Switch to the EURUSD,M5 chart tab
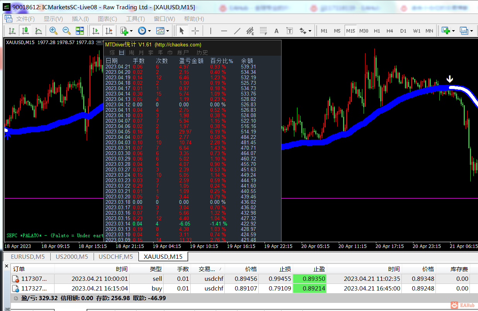Screen dimensions: 478x311 [27, 256]
